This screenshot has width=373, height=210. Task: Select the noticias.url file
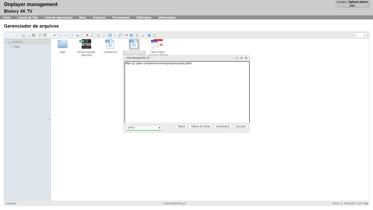(x=110, y=44)
